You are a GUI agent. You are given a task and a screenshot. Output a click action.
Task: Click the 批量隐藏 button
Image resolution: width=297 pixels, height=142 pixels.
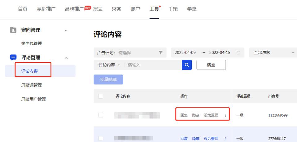pyautogui.click(x=108, y=80)
